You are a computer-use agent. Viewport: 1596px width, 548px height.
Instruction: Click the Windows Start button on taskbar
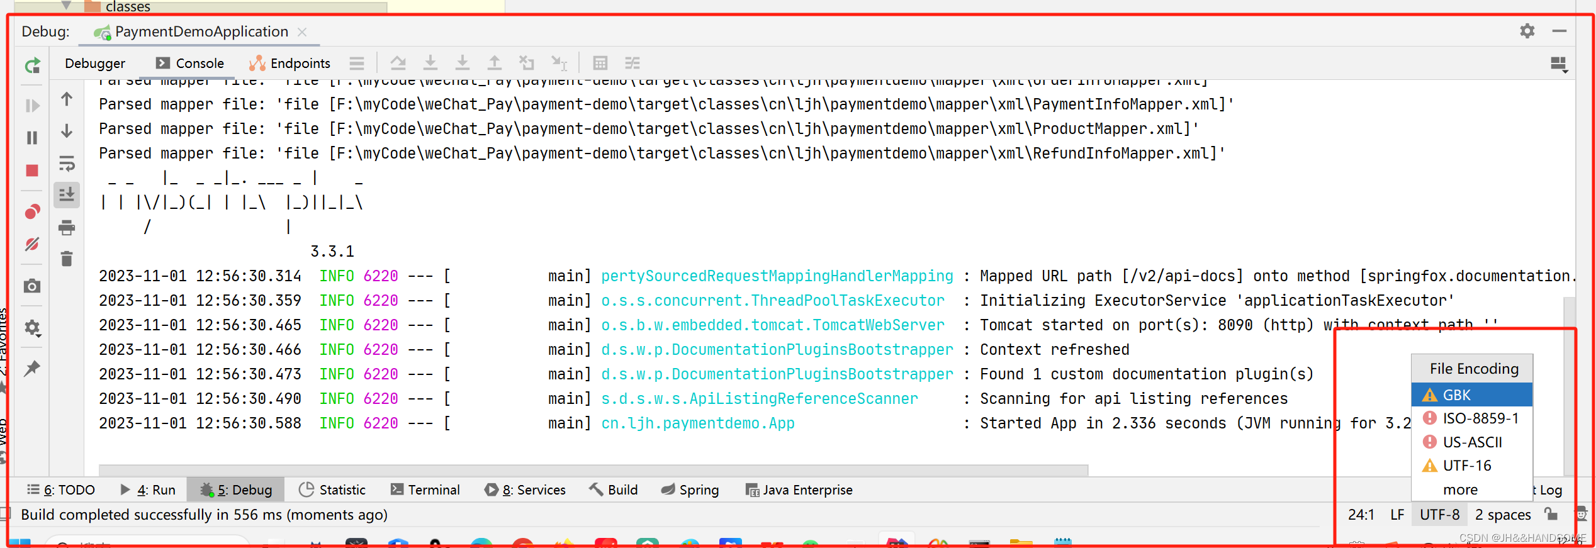19,542
